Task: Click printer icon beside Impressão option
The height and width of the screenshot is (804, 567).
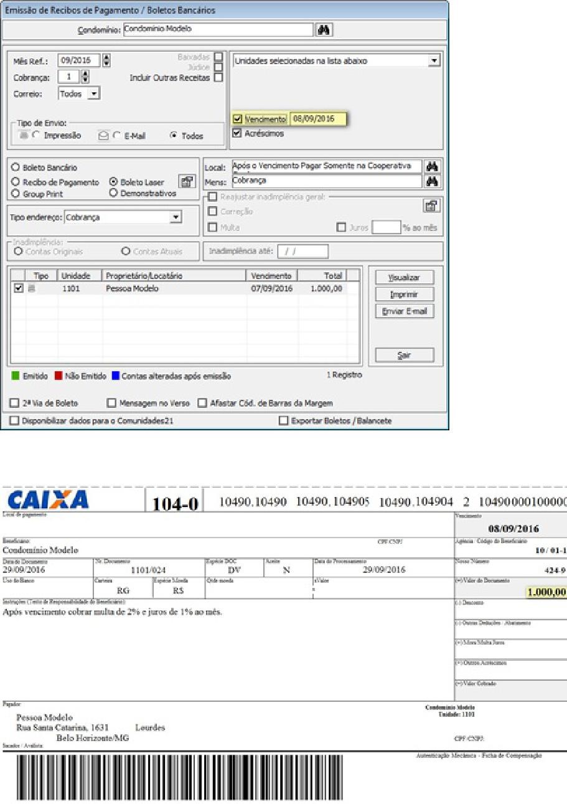Action: pyautogui.click(x=24, y=135)
